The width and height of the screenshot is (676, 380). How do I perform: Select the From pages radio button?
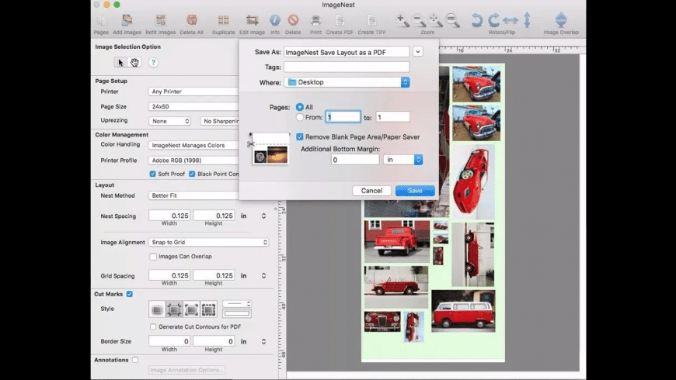click(x=300, y=117)
